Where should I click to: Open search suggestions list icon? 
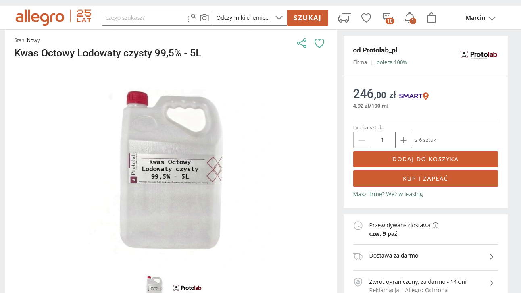coord(192,18)
